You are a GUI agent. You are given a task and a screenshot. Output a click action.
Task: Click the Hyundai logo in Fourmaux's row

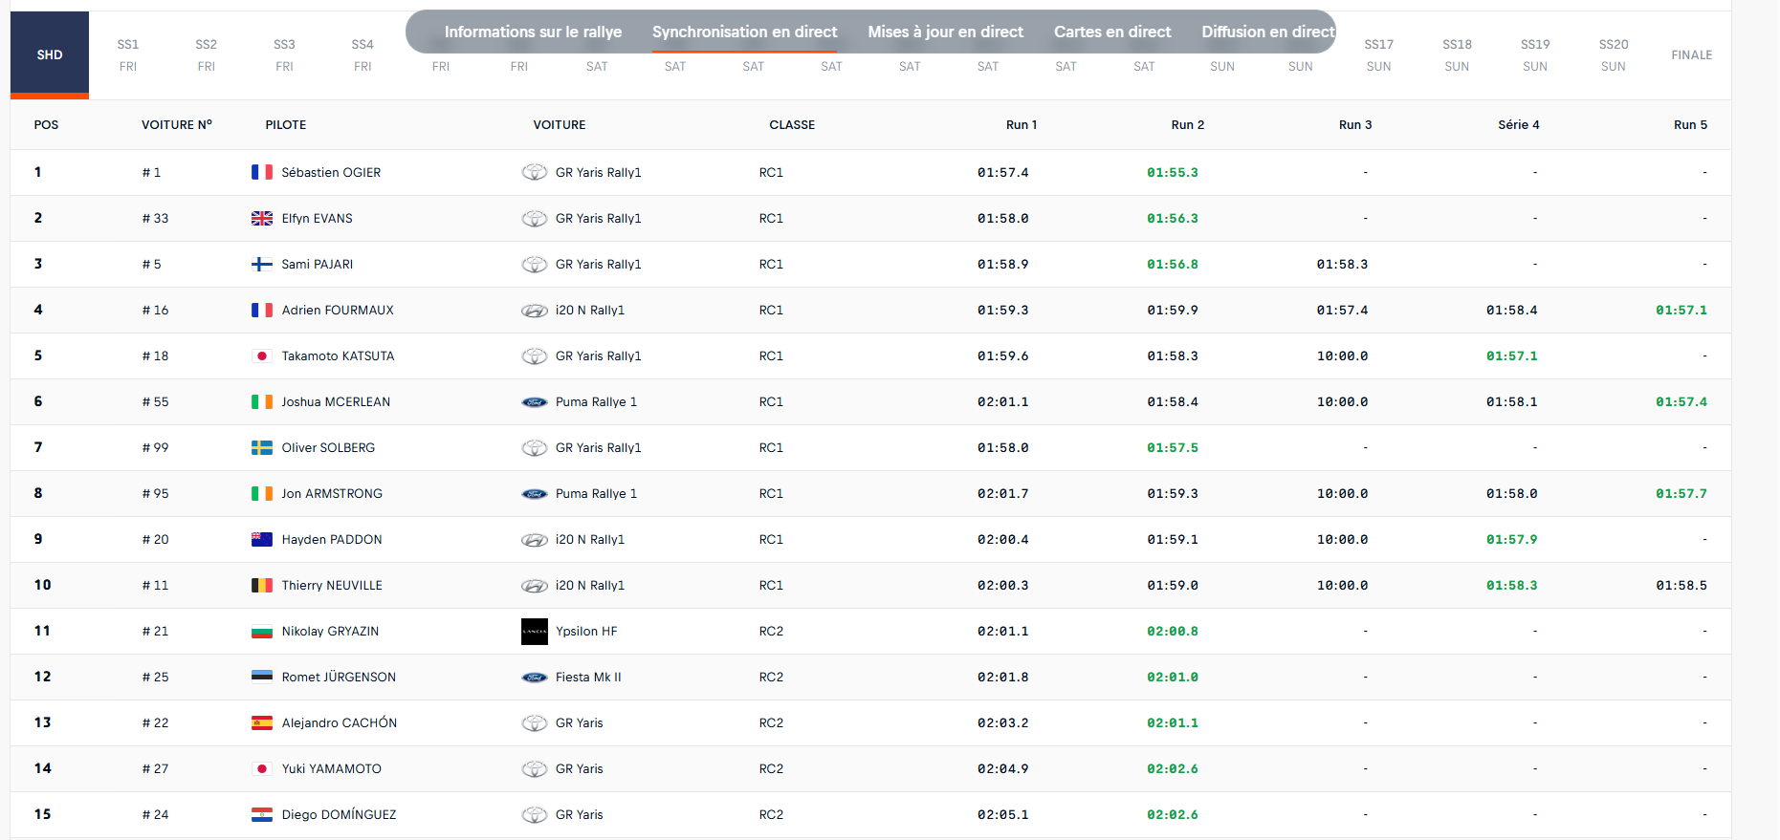point(535,310)
